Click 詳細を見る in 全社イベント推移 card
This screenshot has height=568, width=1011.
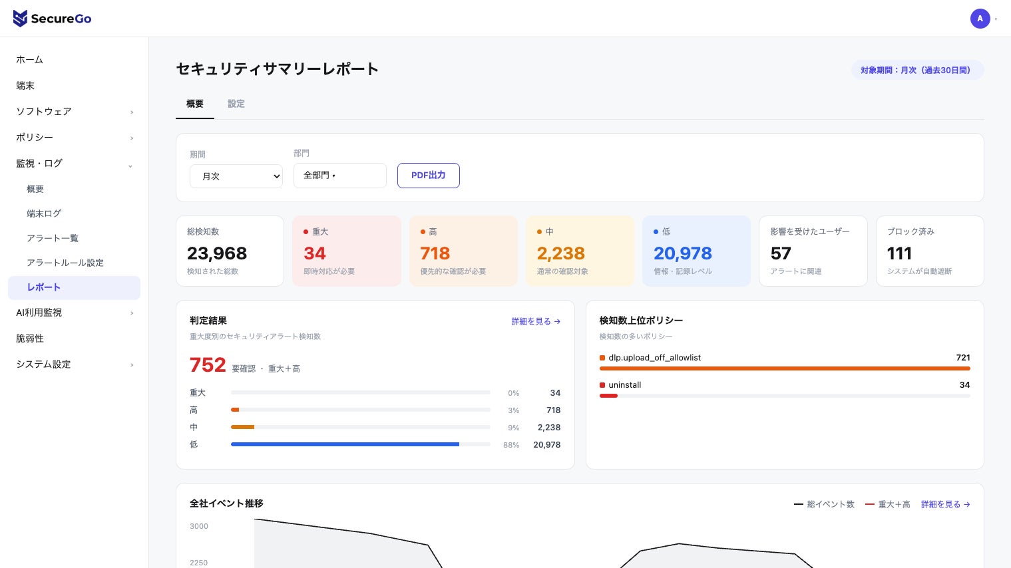(946, 505)
